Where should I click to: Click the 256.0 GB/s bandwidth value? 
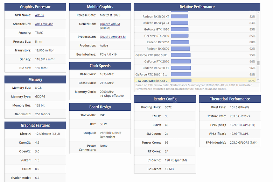coord(42,114)
